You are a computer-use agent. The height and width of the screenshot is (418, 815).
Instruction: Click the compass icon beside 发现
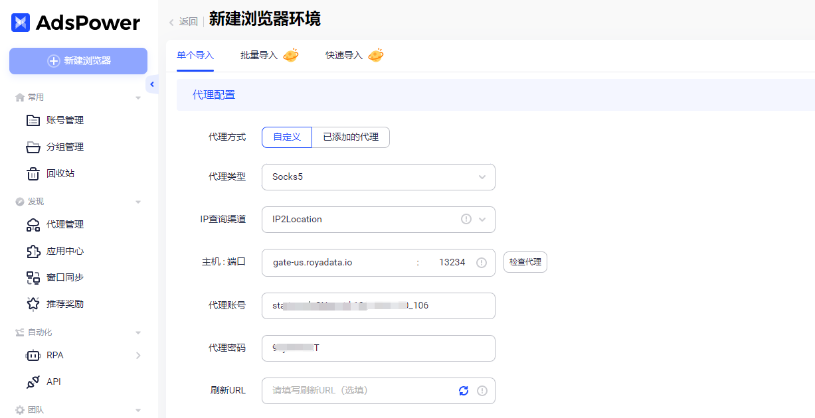pos(20,202)
